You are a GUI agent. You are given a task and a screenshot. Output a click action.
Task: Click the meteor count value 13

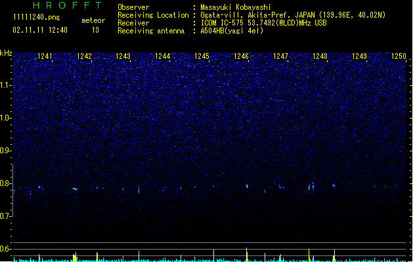click(95, 30)
